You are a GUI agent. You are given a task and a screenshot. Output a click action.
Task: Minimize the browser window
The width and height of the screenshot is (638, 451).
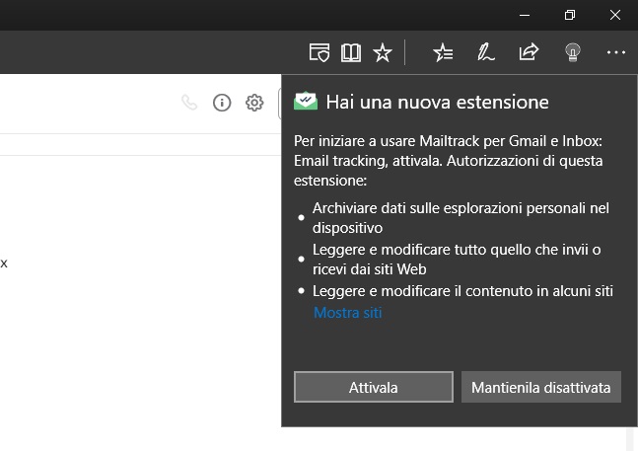(x=524, y=15)
